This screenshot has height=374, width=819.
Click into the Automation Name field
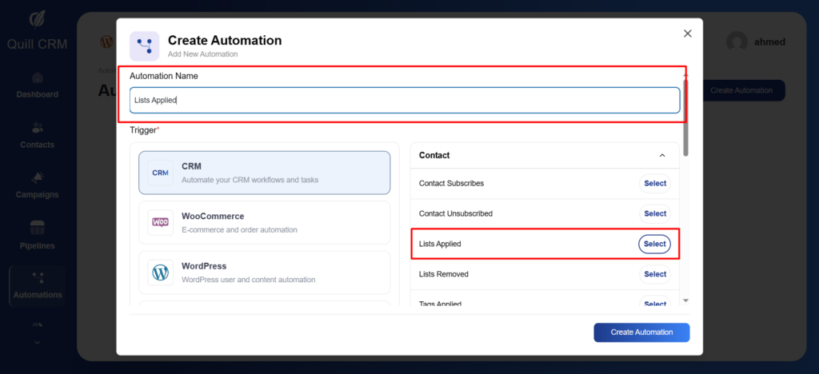(x=405, y=100)
